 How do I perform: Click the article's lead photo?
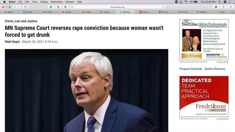point(86,91)
